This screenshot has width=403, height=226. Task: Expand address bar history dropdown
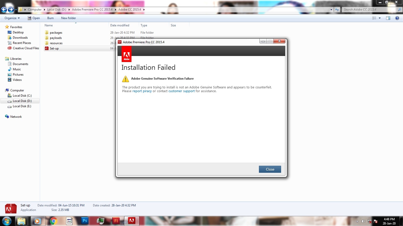[x=331, y=10]
